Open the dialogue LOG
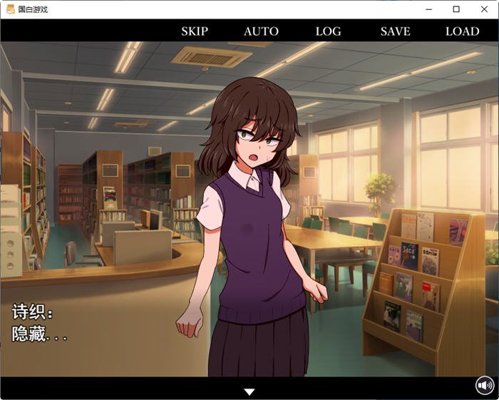This screenshot has width=499, height=400. [328, 31]
